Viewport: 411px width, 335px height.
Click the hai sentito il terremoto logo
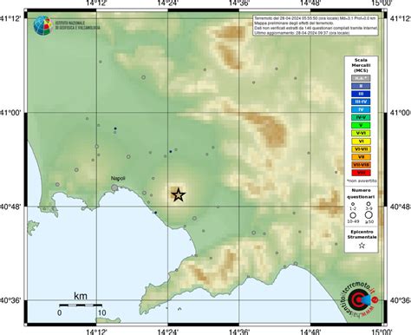[x=359, y=299]
